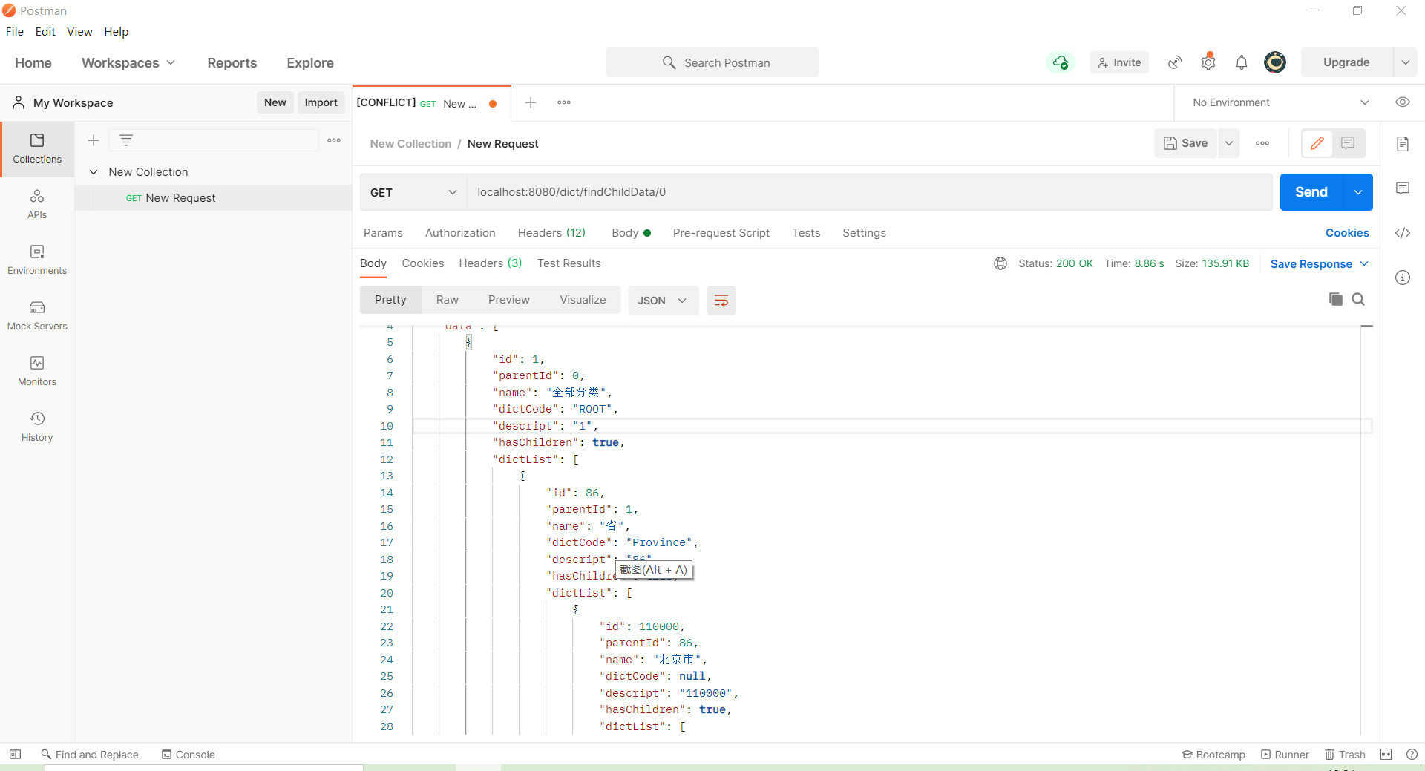Open request more actions ellipsis

point(1262,143)
